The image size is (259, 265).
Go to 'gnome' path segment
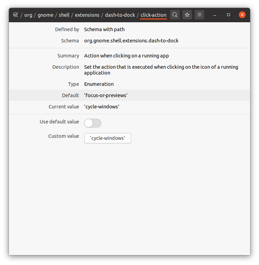tap(46, 15)
